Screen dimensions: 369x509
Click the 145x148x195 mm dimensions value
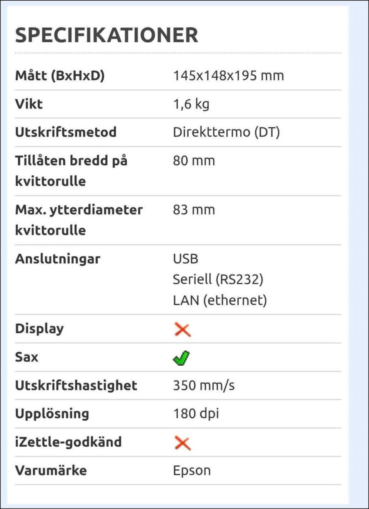click(x=228, y=75)
